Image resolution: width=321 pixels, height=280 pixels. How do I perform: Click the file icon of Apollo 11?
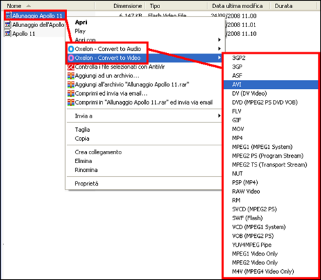(x=8, y=33)
